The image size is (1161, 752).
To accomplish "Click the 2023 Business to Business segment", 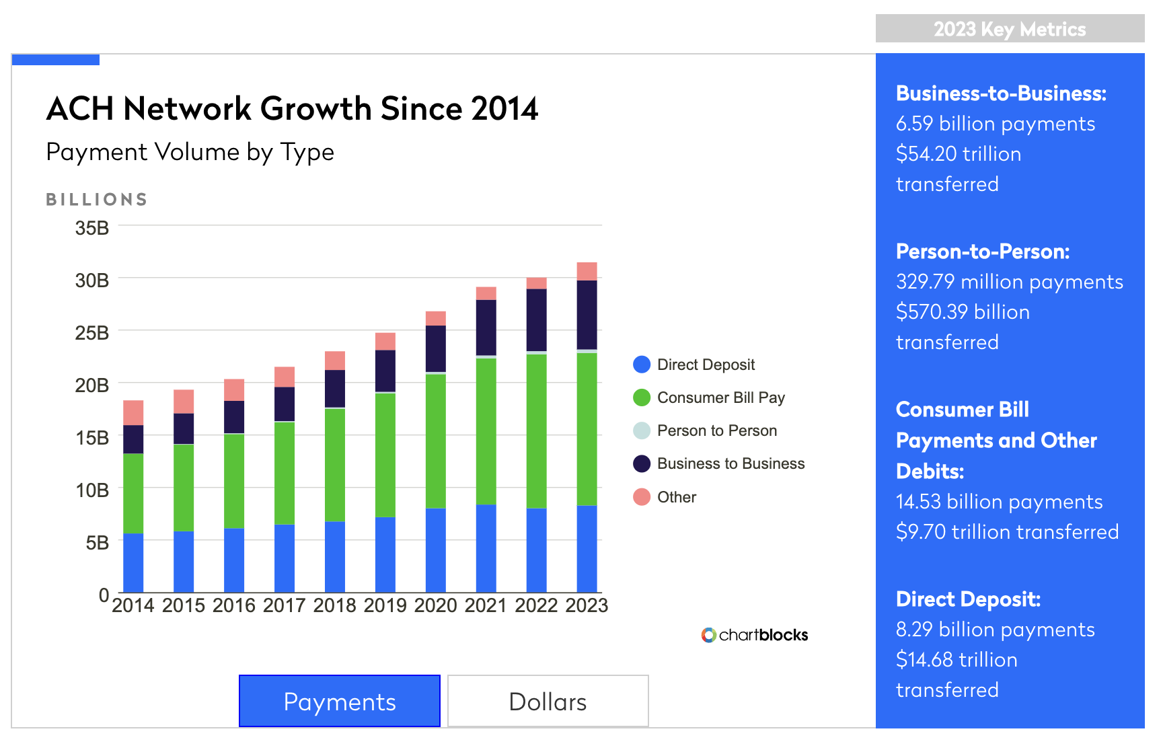I will 587,315.
